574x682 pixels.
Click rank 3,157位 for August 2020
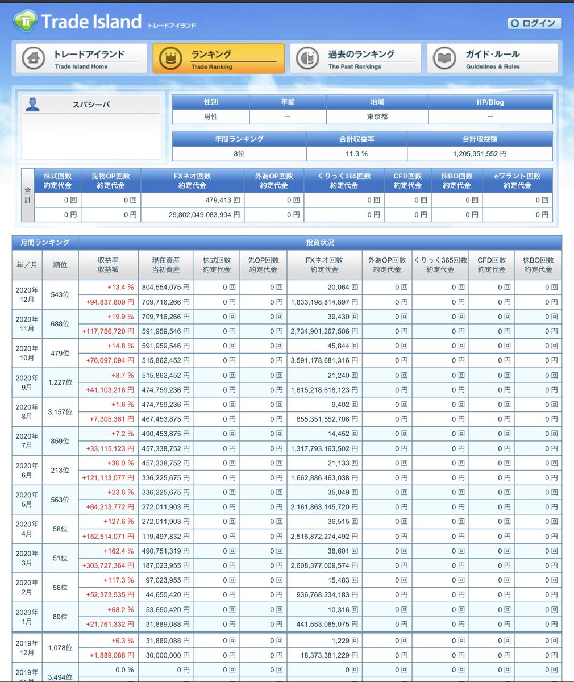pyautogui.click(x=60, y=412)
